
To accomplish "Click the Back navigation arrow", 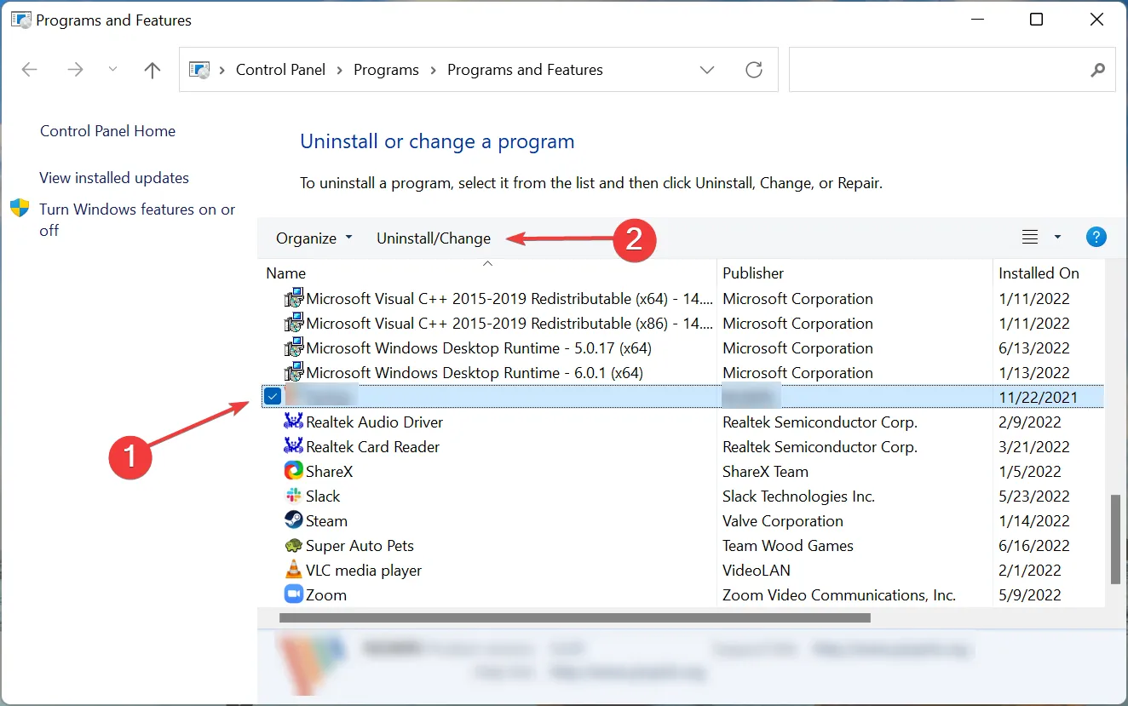I will tap(30, 70).
